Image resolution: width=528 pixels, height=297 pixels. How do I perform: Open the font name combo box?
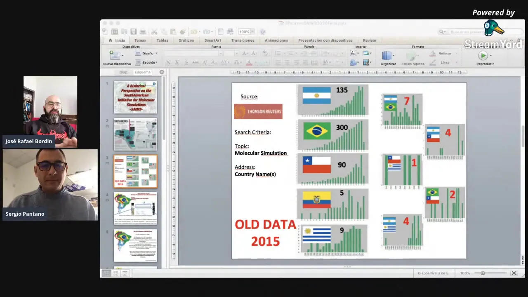(x=193, y=54)
